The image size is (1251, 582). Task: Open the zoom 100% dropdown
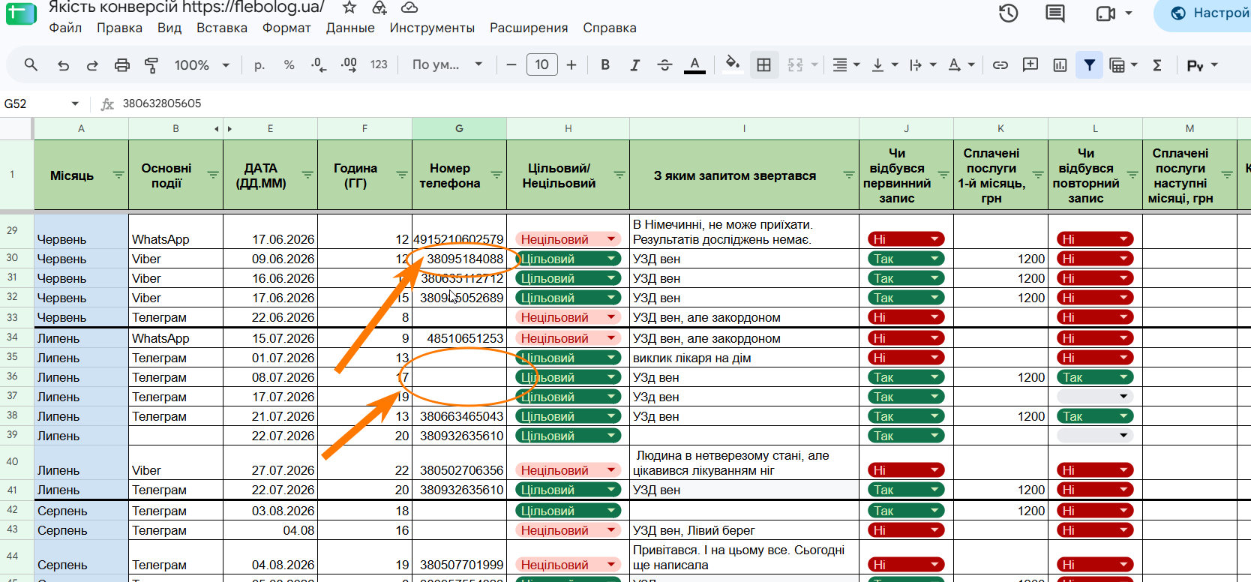coord(202,65)
